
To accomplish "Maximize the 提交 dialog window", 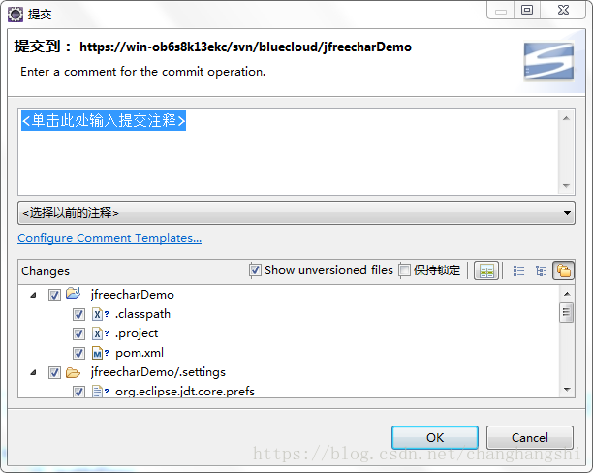I will pyautogui.click(x=527, y=10).
